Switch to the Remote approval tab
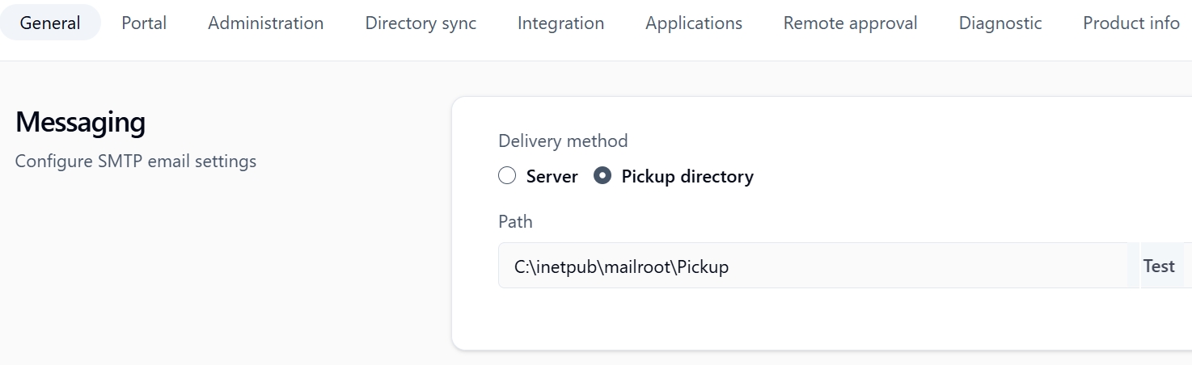Viewport: 1192px width, 365px height. [x=850, y=23]
